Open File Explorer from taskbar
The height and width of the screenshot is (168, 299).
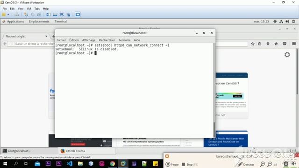pos(80,164)
